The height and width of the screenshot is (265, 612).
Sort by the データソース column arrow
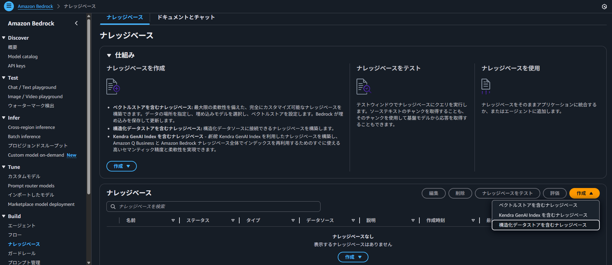click(x=353, y=220)
